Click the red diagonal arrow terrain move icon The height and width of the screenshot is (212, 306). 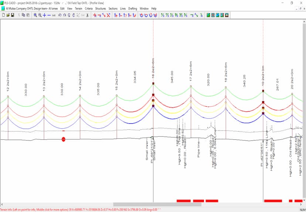[104, 15]
